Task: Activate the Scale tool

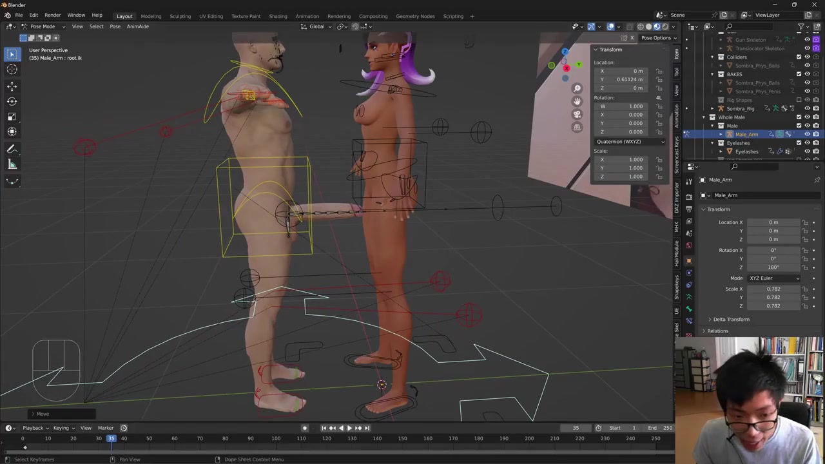Action: pyautogui.click(x=12, y=117)
